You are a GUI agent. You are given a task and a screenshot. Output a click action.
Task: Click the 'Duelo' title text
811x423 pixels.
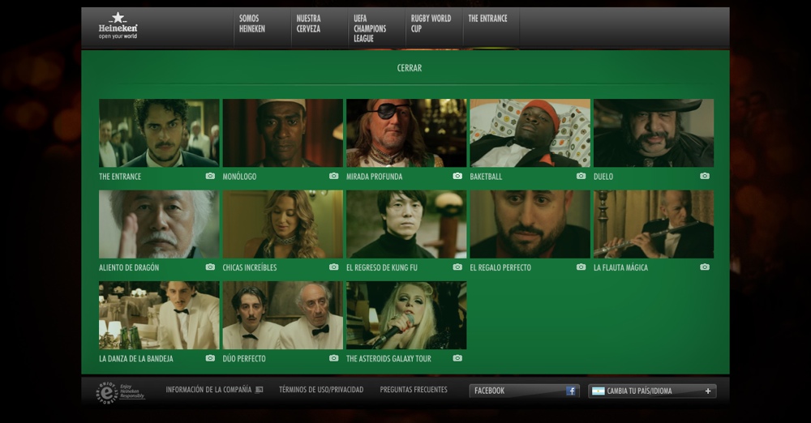[x=603, y=177]
